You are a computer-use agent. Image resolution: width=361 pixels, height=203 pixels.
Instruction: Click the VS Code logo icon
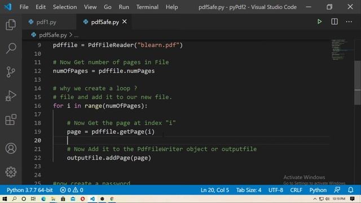8,7
